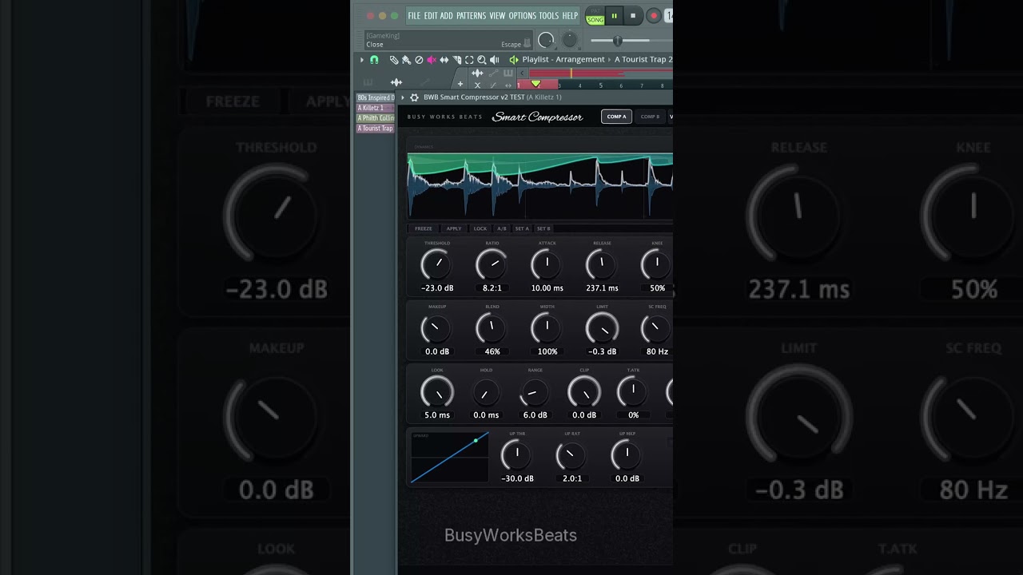Click the UP RAT knob at 2.0:1

(x=571, y=454)
